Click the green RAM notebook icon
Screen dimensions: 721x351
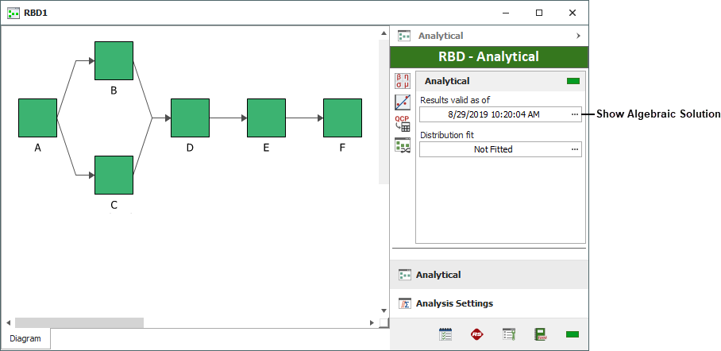coord(540,334)
